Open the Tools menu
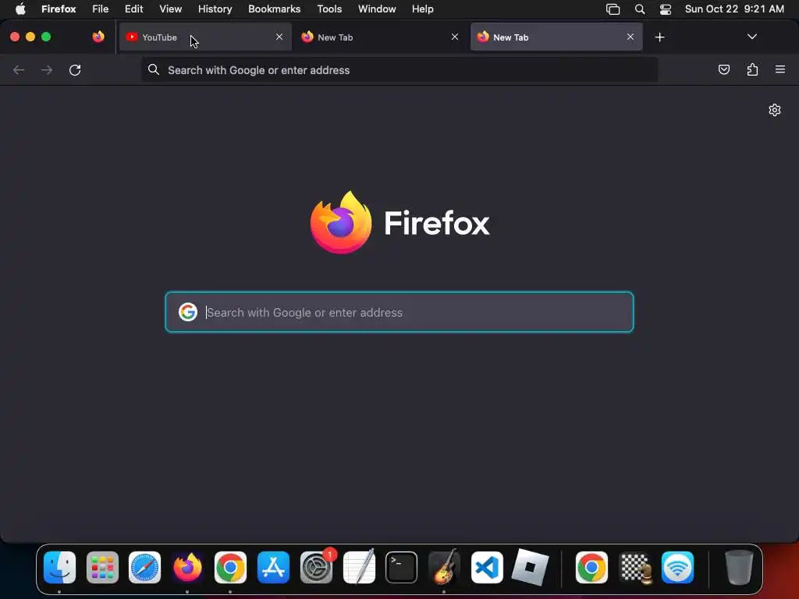This screenshot has width=799, height=599. pyautogui.click(x=329, y=9)
